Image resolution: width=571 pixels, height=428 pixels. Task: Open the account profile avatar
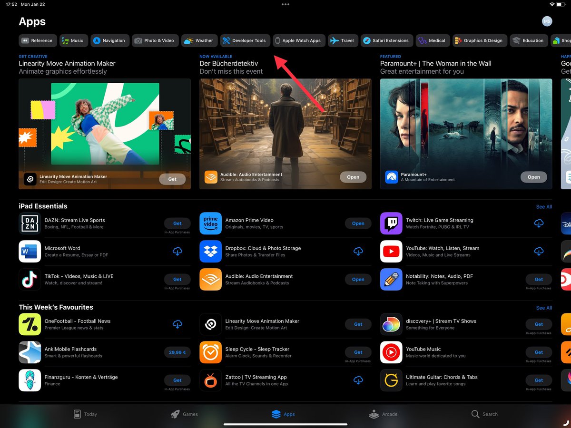pos(547,21)
